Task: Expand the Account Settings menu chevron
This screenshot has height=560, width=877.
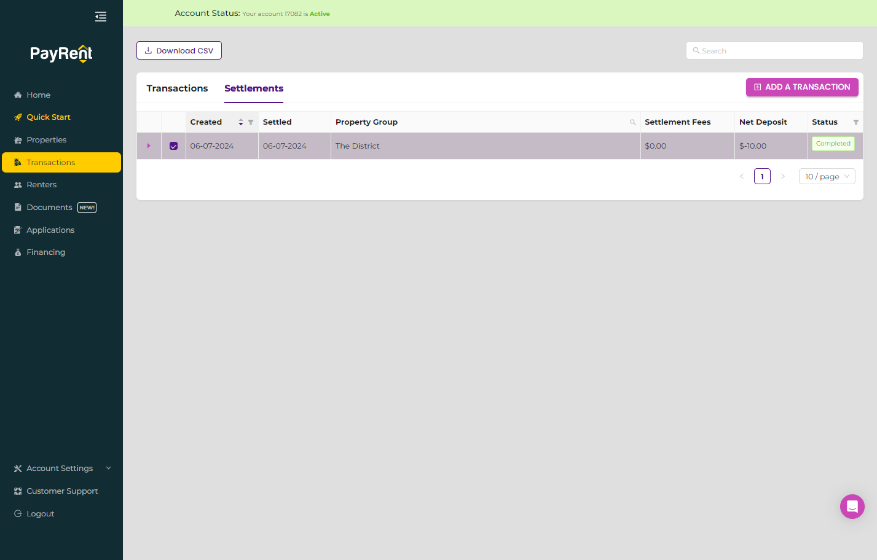Action: point(109,468)
